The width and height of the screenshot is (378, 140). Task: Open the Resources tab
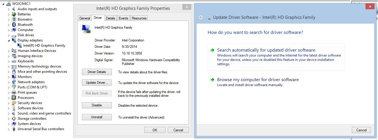coord(139,18)
